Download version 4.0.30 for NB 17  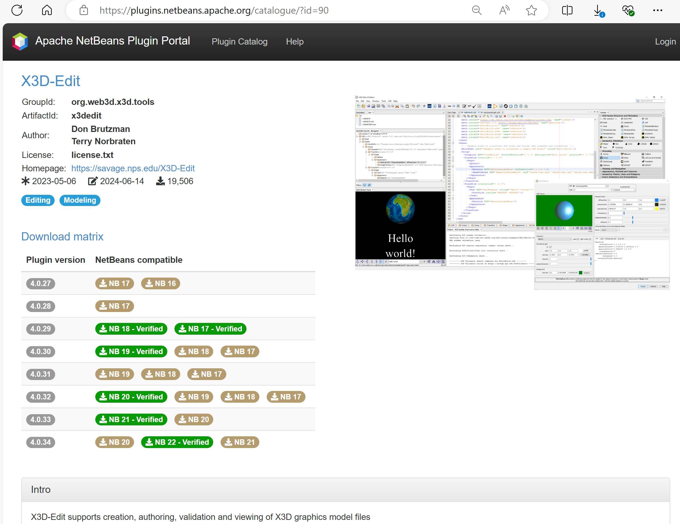(x=240, y=352)
